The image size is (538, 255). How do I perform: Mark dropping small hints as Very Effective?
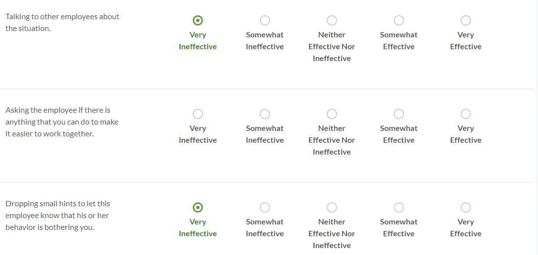coord(465,207)
